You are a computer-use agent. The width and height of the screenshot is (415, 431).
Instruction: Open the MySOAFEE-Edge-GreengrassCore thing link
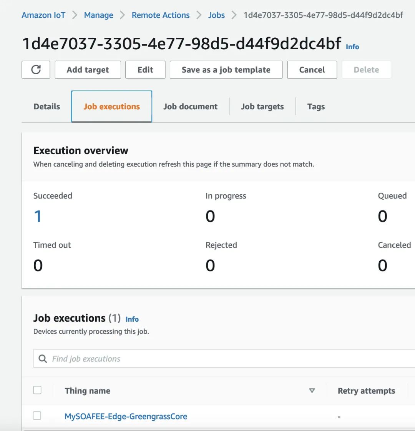126,416
